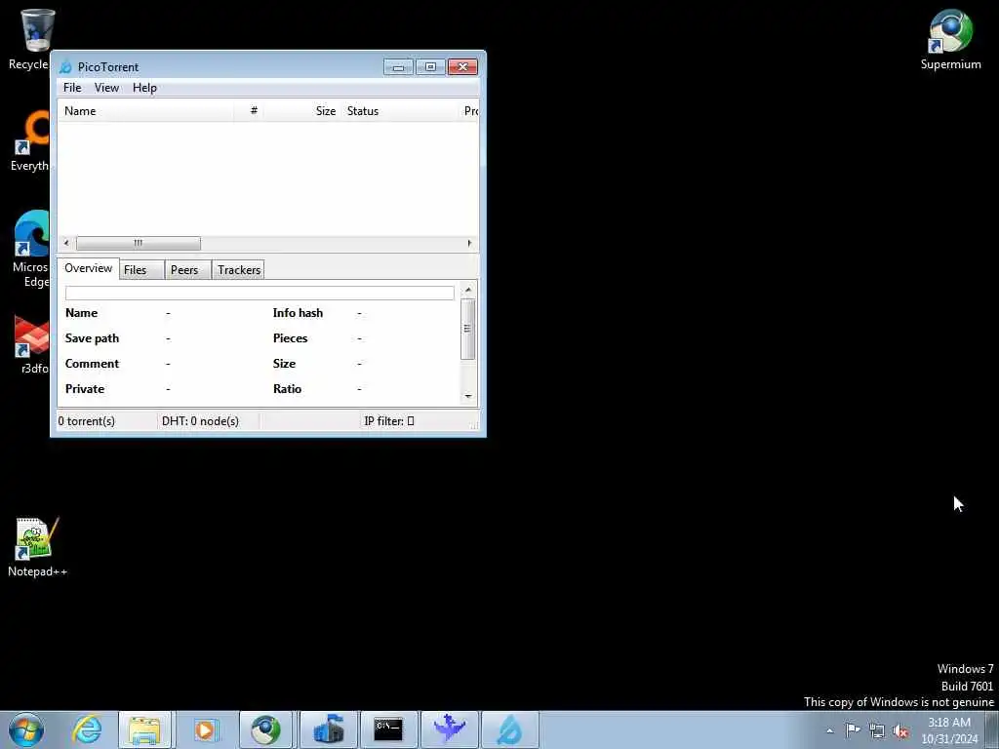Viewport: 999px width, 749px height.
Task: Minimize the PicoTorrent window
Action: (x=398, y=67)
